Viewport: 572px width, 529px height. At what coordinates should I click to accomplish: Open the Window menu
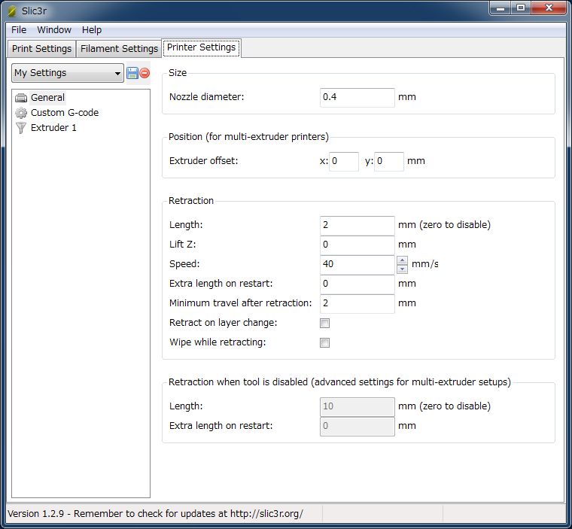pos(54,30)
